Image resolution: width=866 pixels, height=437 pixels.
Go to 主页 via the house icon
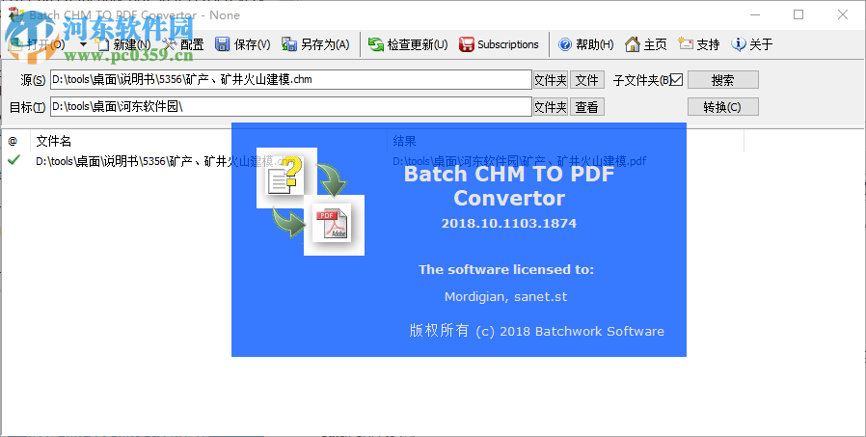click(x=633, y=44)
